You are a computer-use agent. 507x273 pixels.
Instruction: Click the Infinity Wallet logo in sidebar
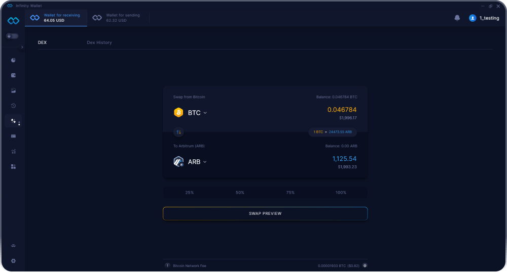tap(13, 21)
